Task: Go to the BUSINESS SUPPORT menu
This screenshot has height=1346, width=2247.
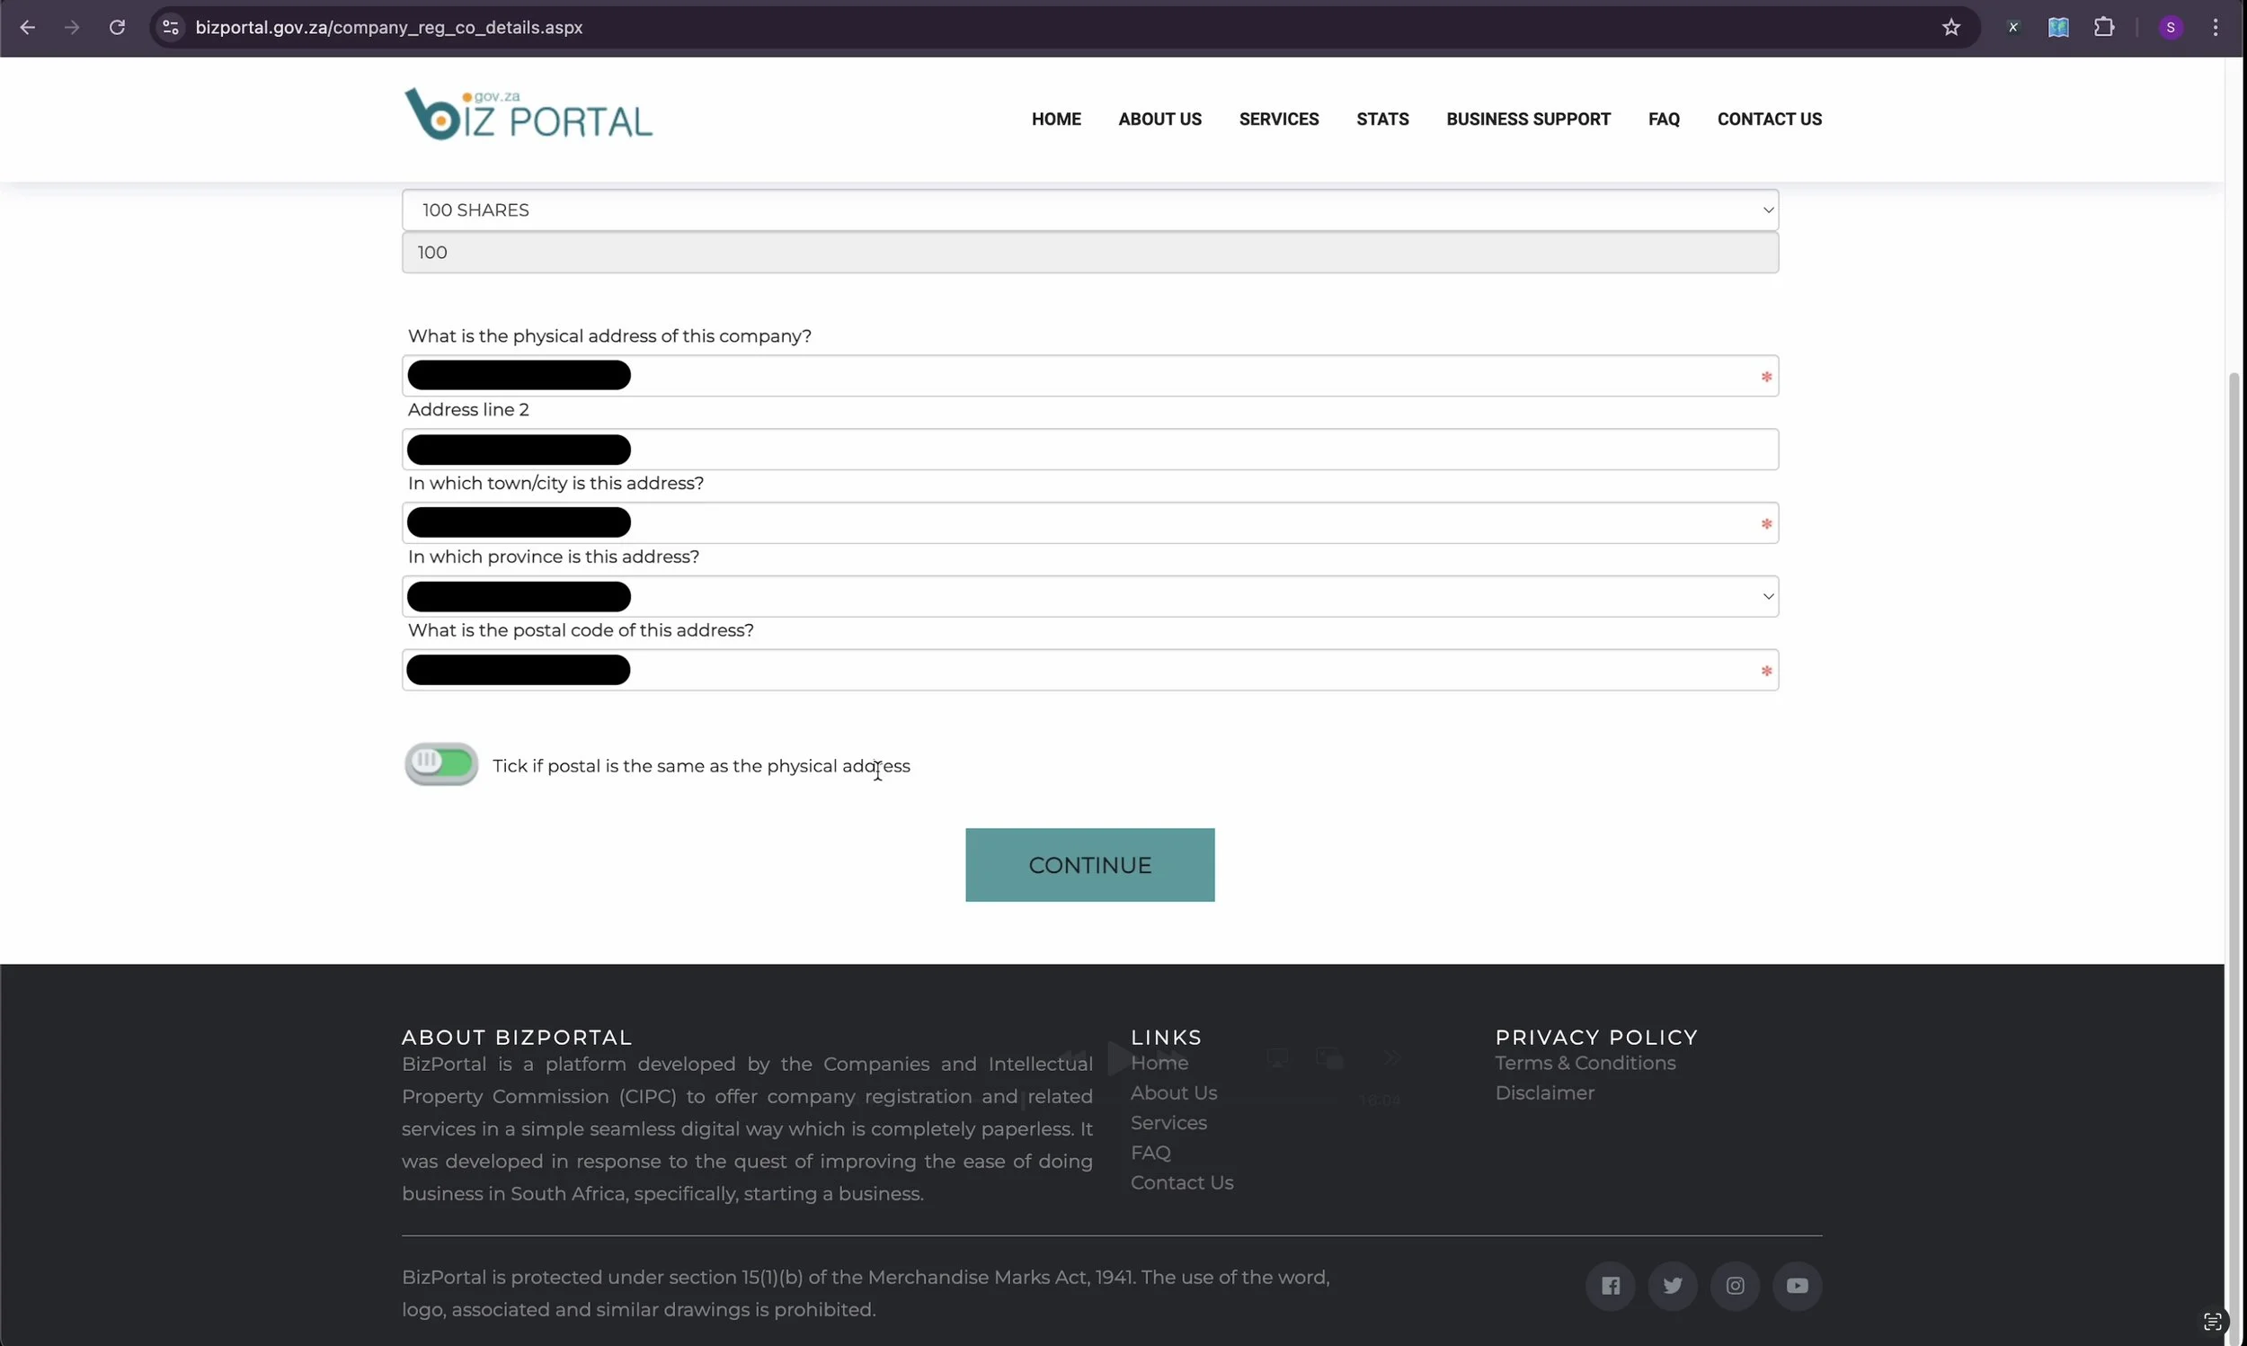Action: click(x=1528, y=119)
